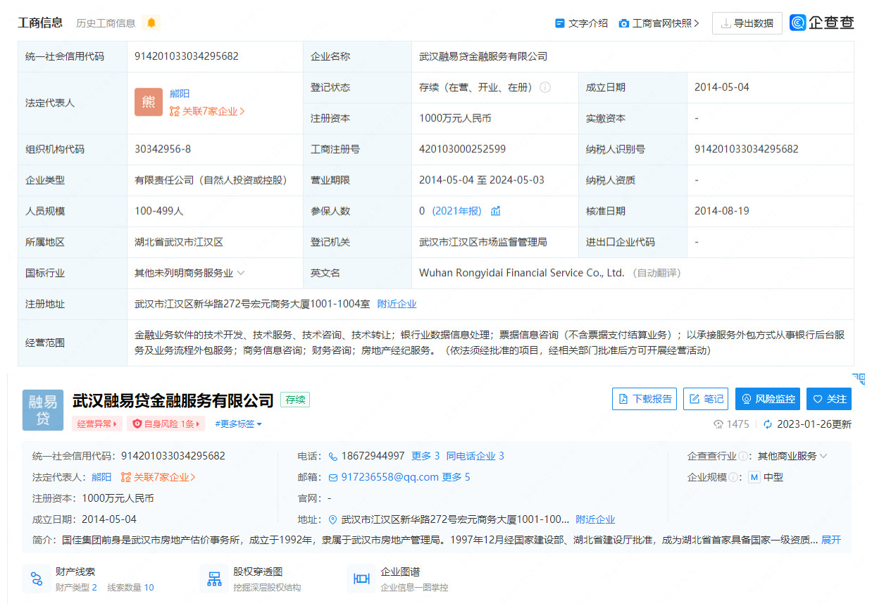
Task: Click the 导出数据 export button
Action: (747, 23)
